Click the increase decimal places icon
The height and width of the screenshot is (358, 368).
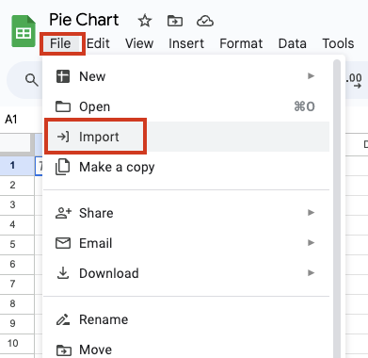[354, 80]
